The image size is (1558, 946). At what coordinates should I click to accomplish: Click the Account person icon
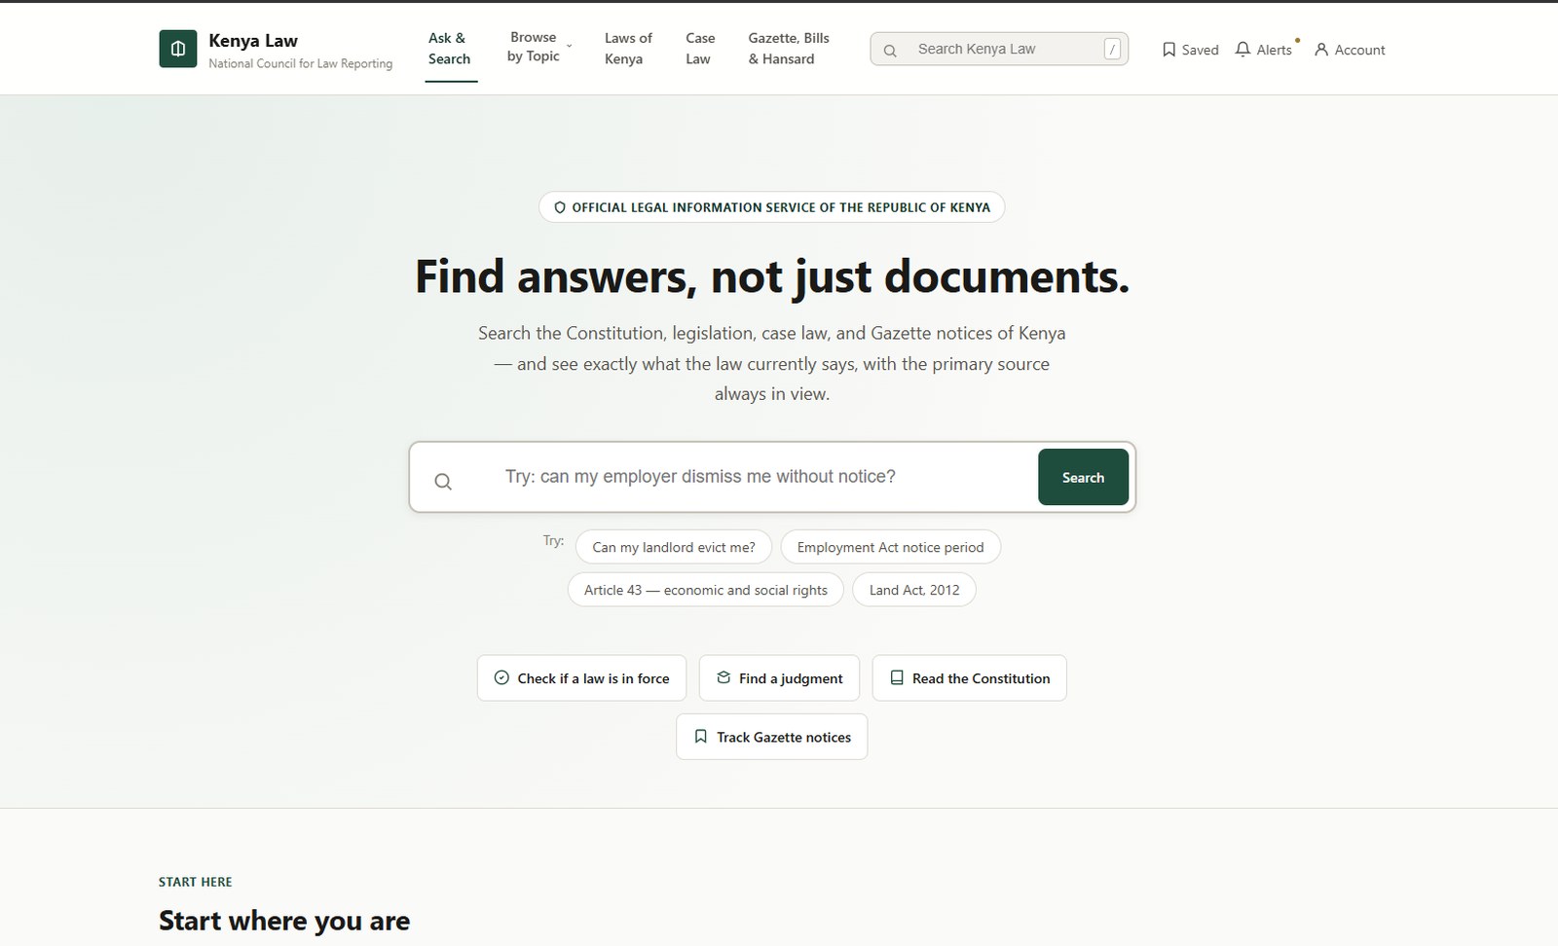point(1321,50)
